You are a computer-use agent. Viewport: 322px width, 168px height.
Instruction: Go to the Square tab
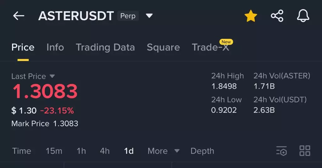point(163,47)
